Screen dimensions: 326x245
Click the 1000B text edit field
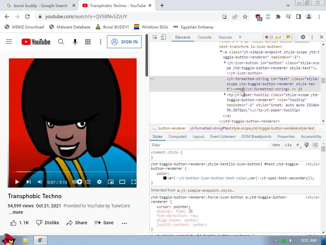click(238, 89)
